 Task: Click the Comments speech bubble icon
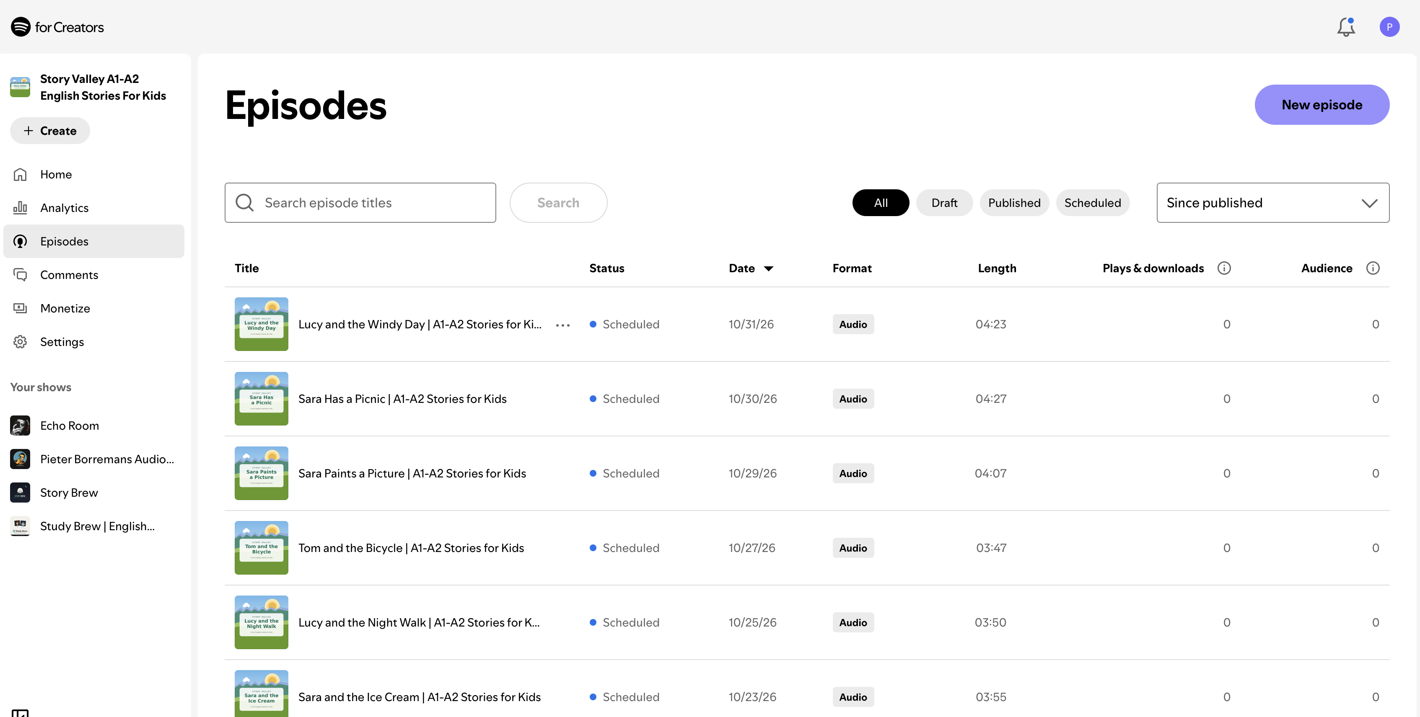[21, 275]
